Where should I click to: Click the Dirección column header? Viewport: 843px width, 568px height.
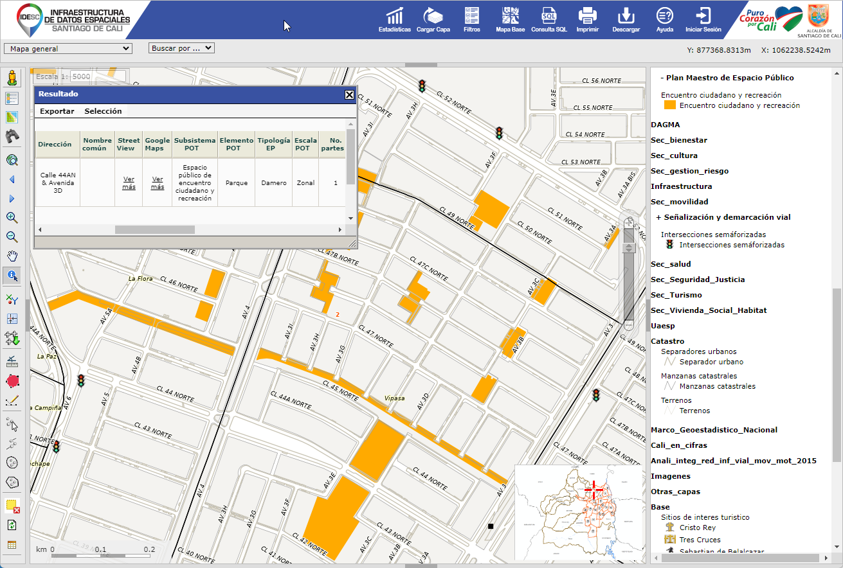tap(58, 145)
